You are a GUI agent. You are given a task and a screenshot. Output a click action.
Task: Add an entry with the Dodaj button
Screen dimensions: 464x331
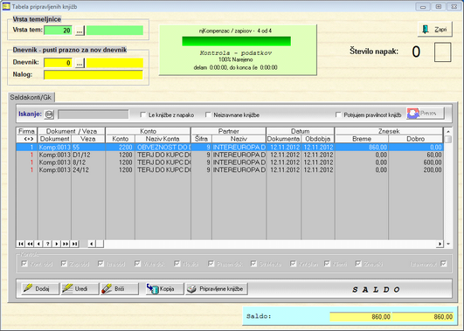[40, 289]
